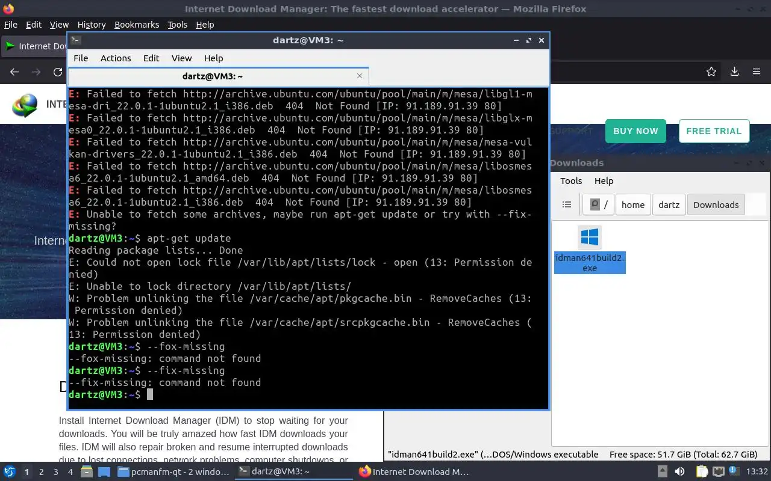
Task: Click the show desktop panel icon
Action: coord(104,472)
